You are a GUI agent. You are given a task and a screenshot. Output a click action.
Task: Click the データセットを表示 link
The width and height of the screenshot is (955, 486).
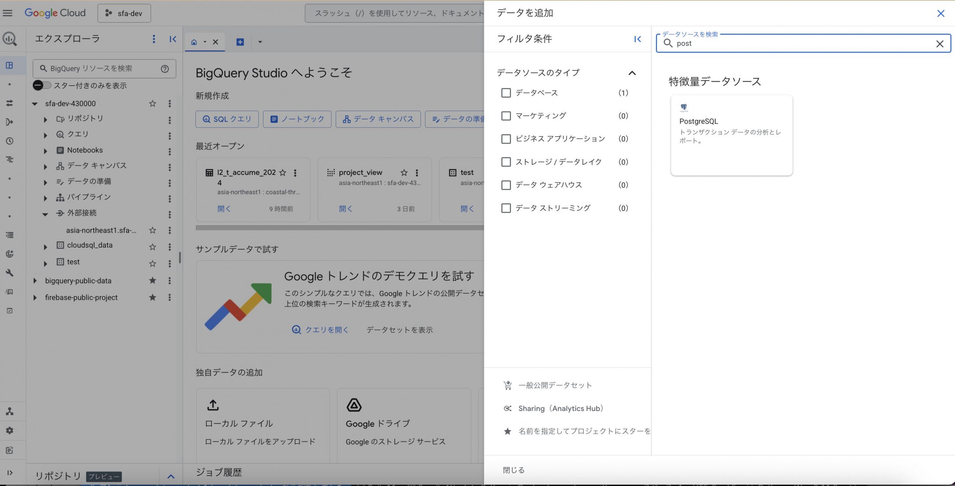click(400, 330)
